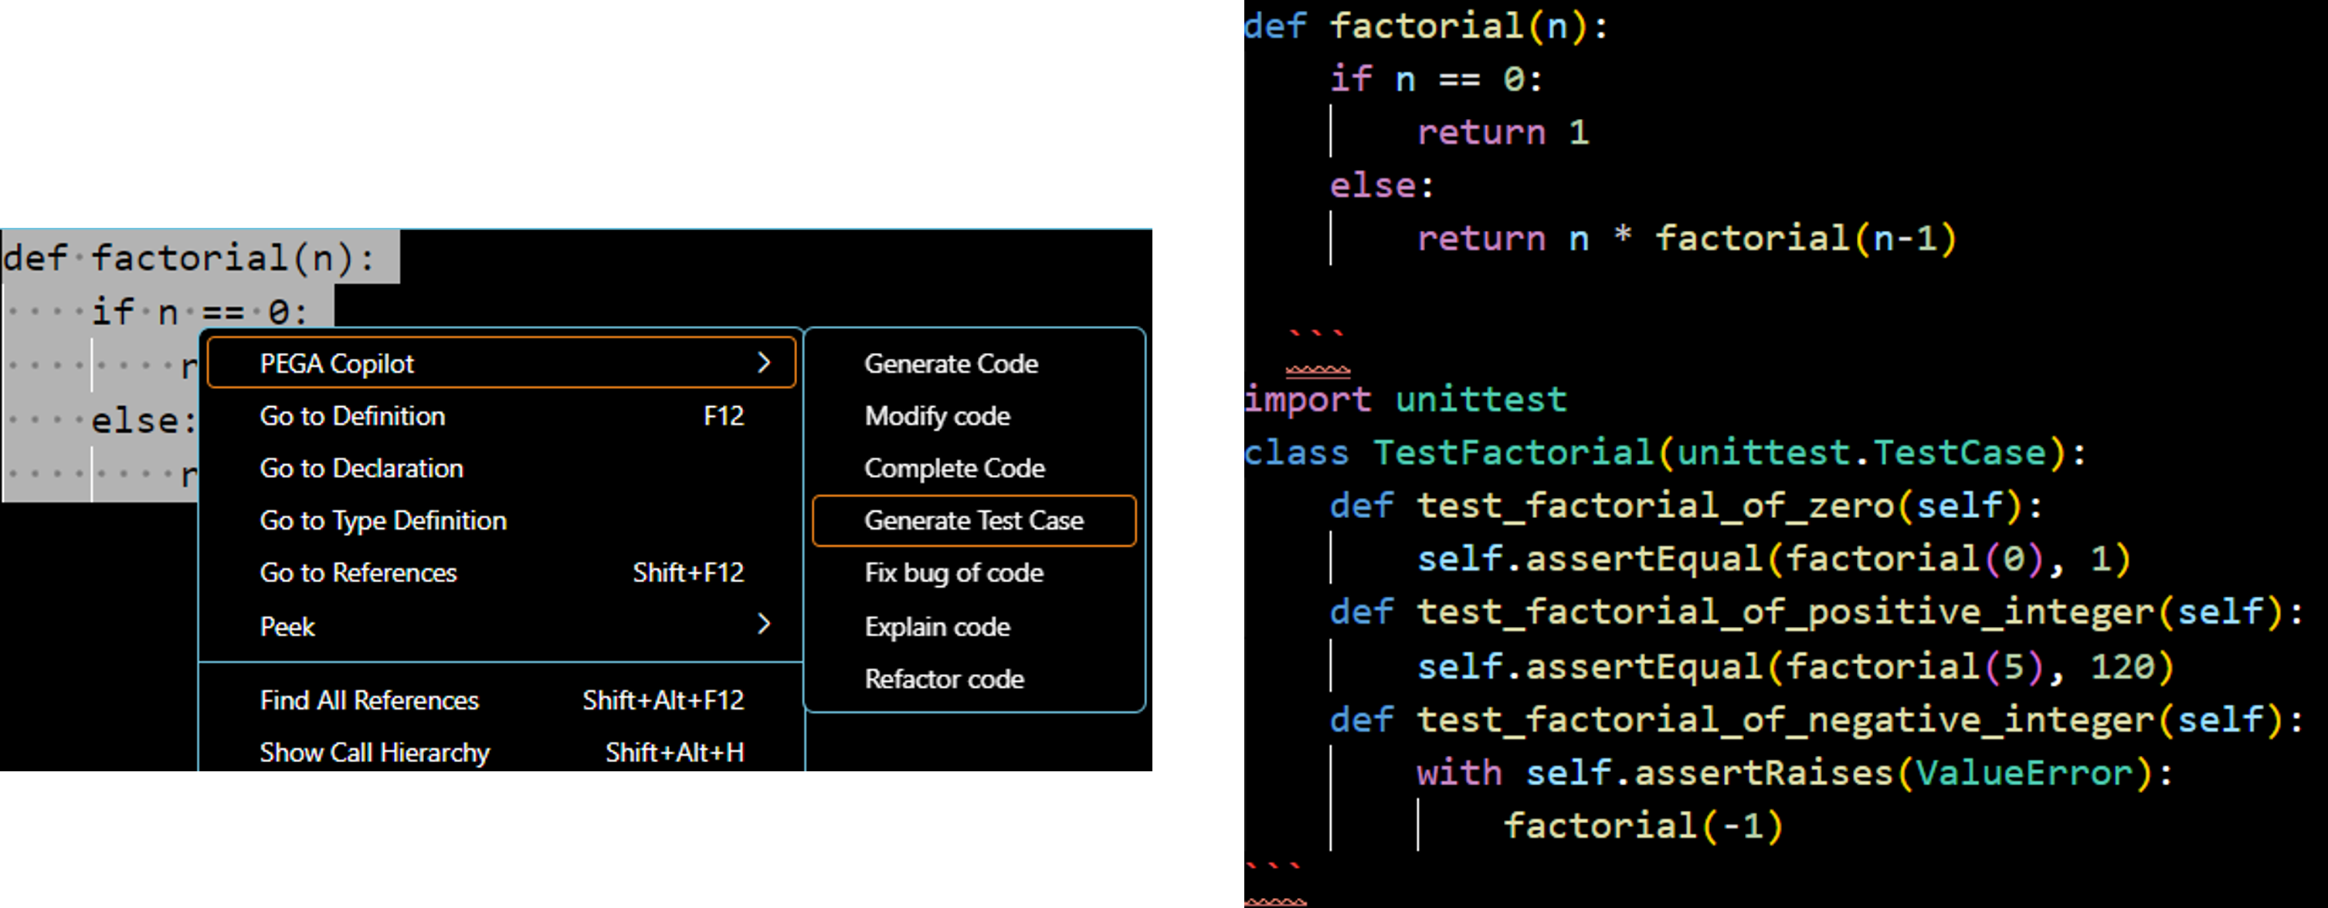Image resolution: width=2328 pixels, height=908 pixels.
Task: Click 'def test_factorial_of_negative_integer(self):' line
Action: pyautogui.click(x=1817, y=719)
